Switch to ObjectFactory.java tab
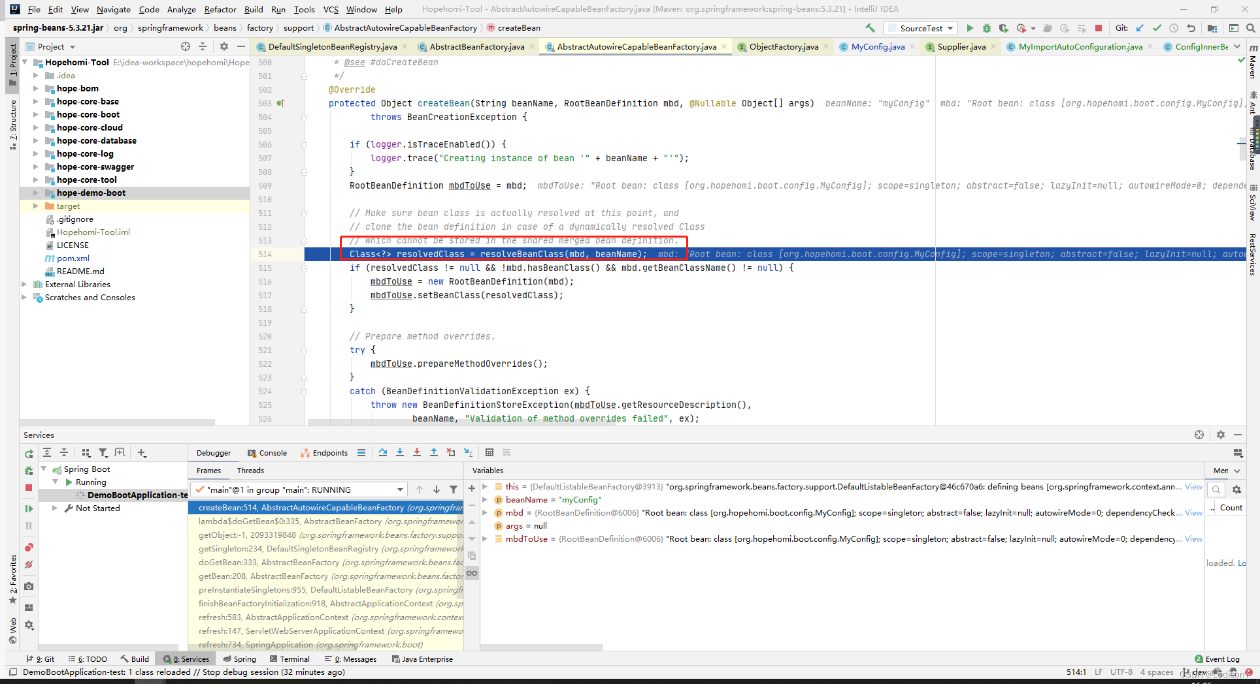This screenshot has height=684, width=1260. 784,46
